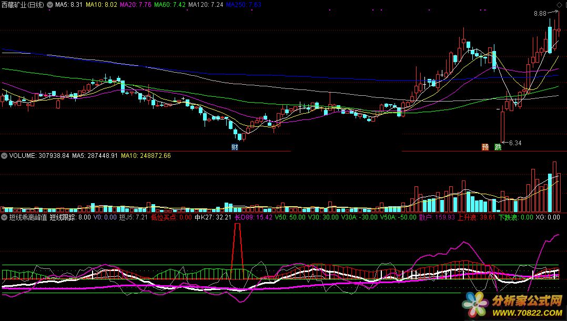Click the 下跌浪: 0.00 value
567x321 pixels.
point(515,217)
